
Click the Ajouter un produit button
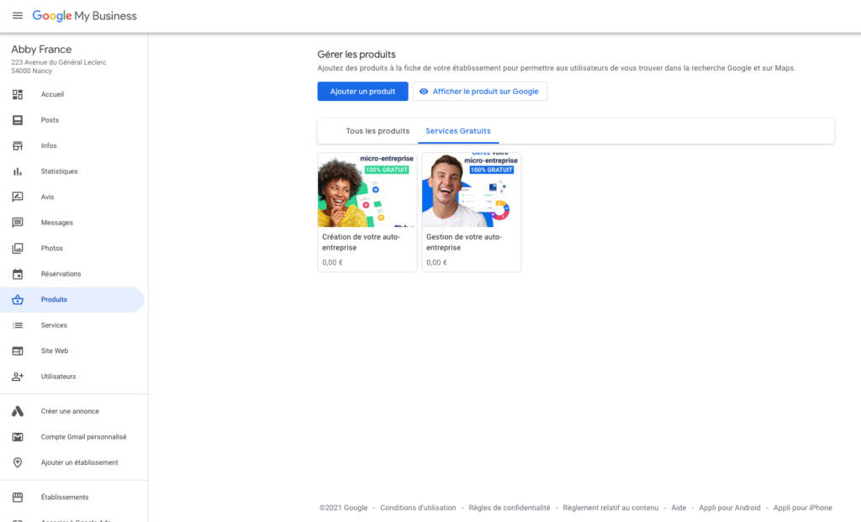pyautogui.click(x=362, y=91)
